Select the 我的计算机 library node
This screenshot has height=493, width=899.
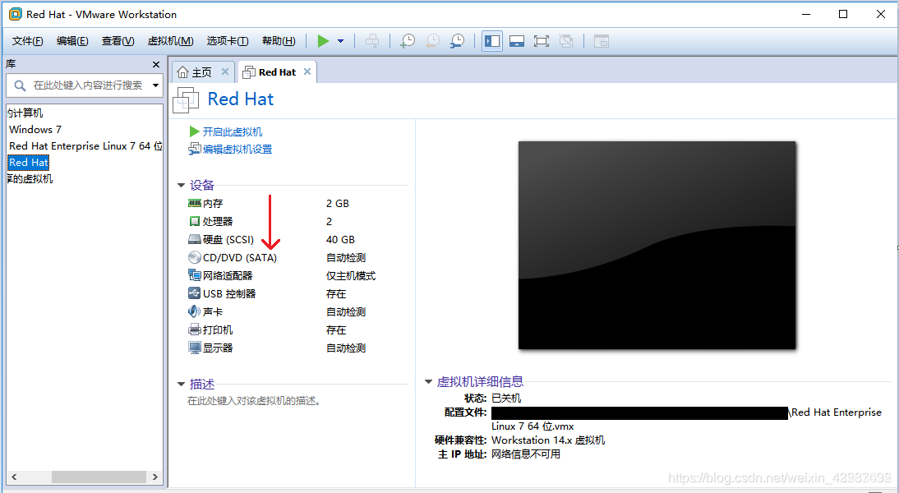click(25, 113)
